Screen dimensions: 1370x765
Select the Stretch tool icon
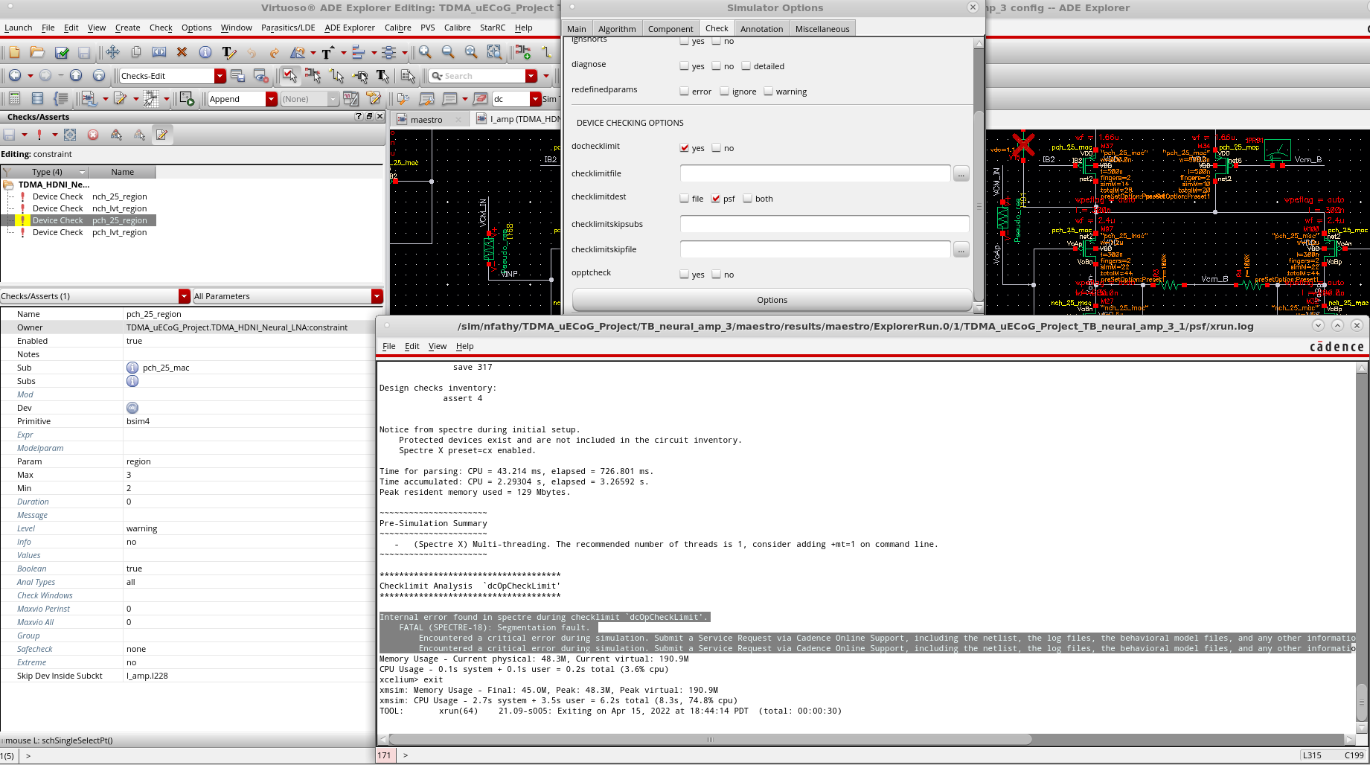(x=159, y=52)
